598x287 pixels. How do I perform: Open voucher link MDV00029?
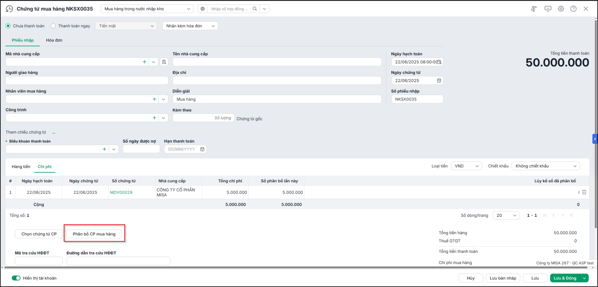click(x=121, y=192)
